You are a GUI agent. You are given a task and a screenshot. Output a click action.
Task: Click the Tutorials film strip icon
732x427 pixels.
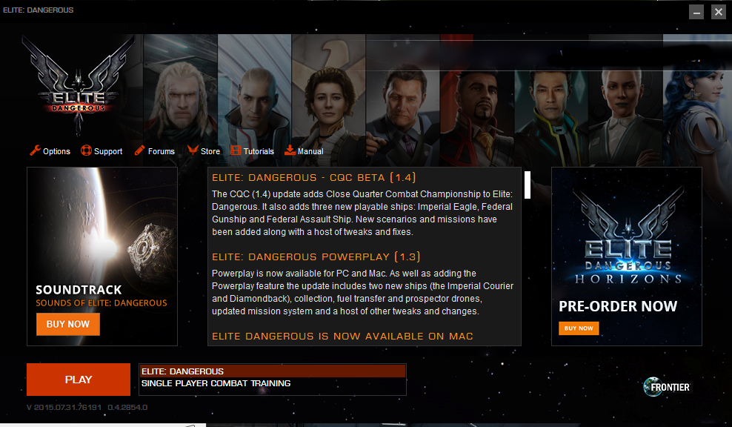coord(236,150)
